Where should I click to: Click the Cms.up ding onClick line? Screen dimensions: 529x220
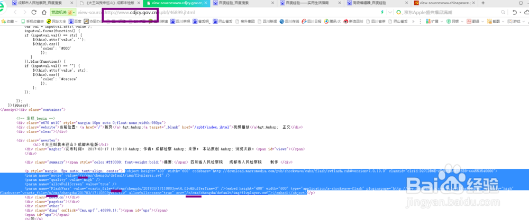[96, 211]
